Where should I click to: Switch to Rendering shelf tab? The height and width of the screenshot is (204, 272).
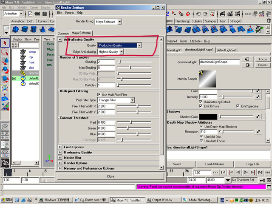[182, 21]
